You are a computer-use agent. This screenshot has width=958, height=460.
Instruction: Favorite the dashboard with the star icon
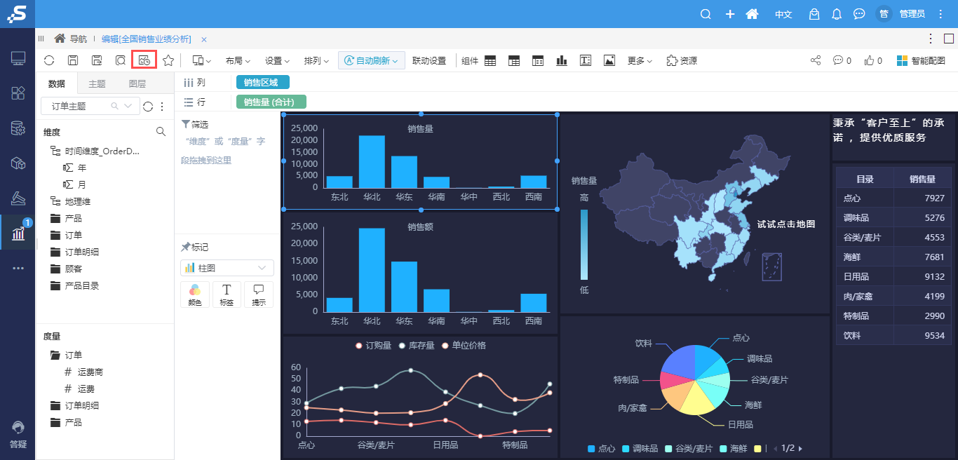168,61
